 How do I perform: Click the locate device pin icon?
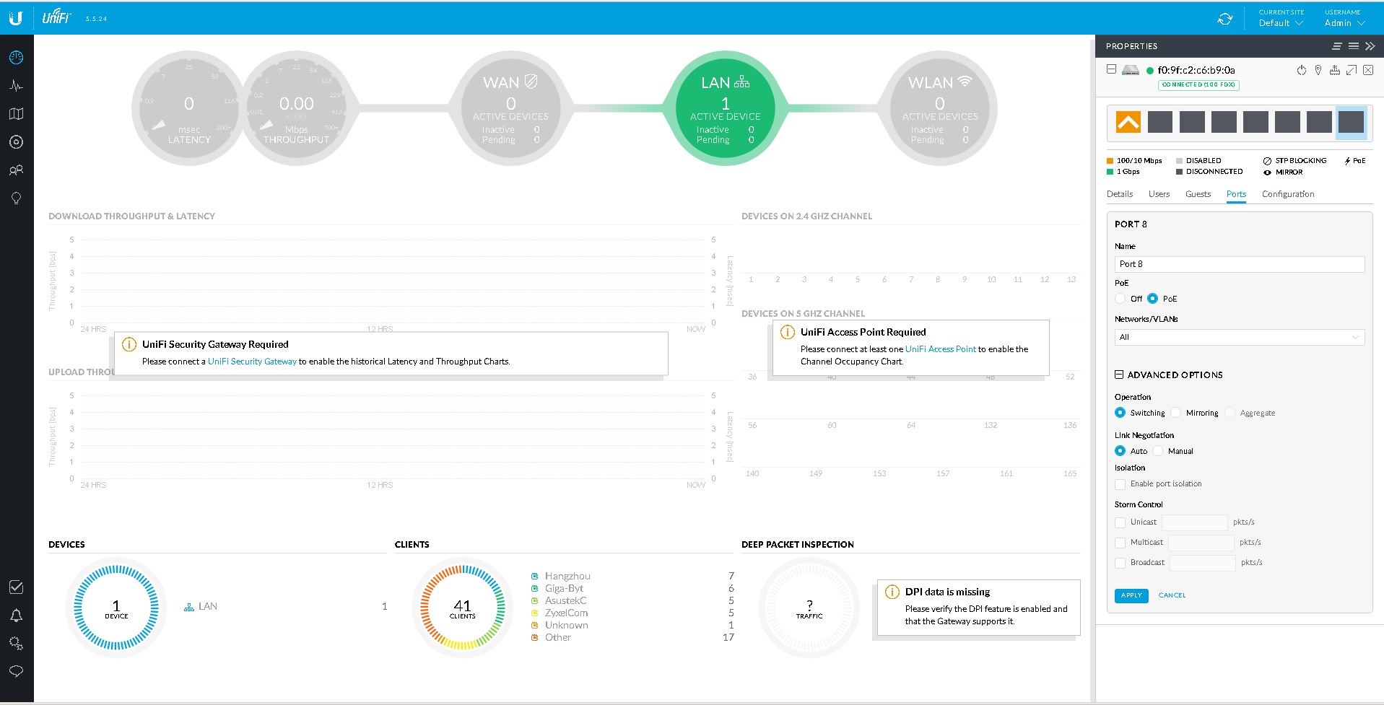tap(1318, 70)
